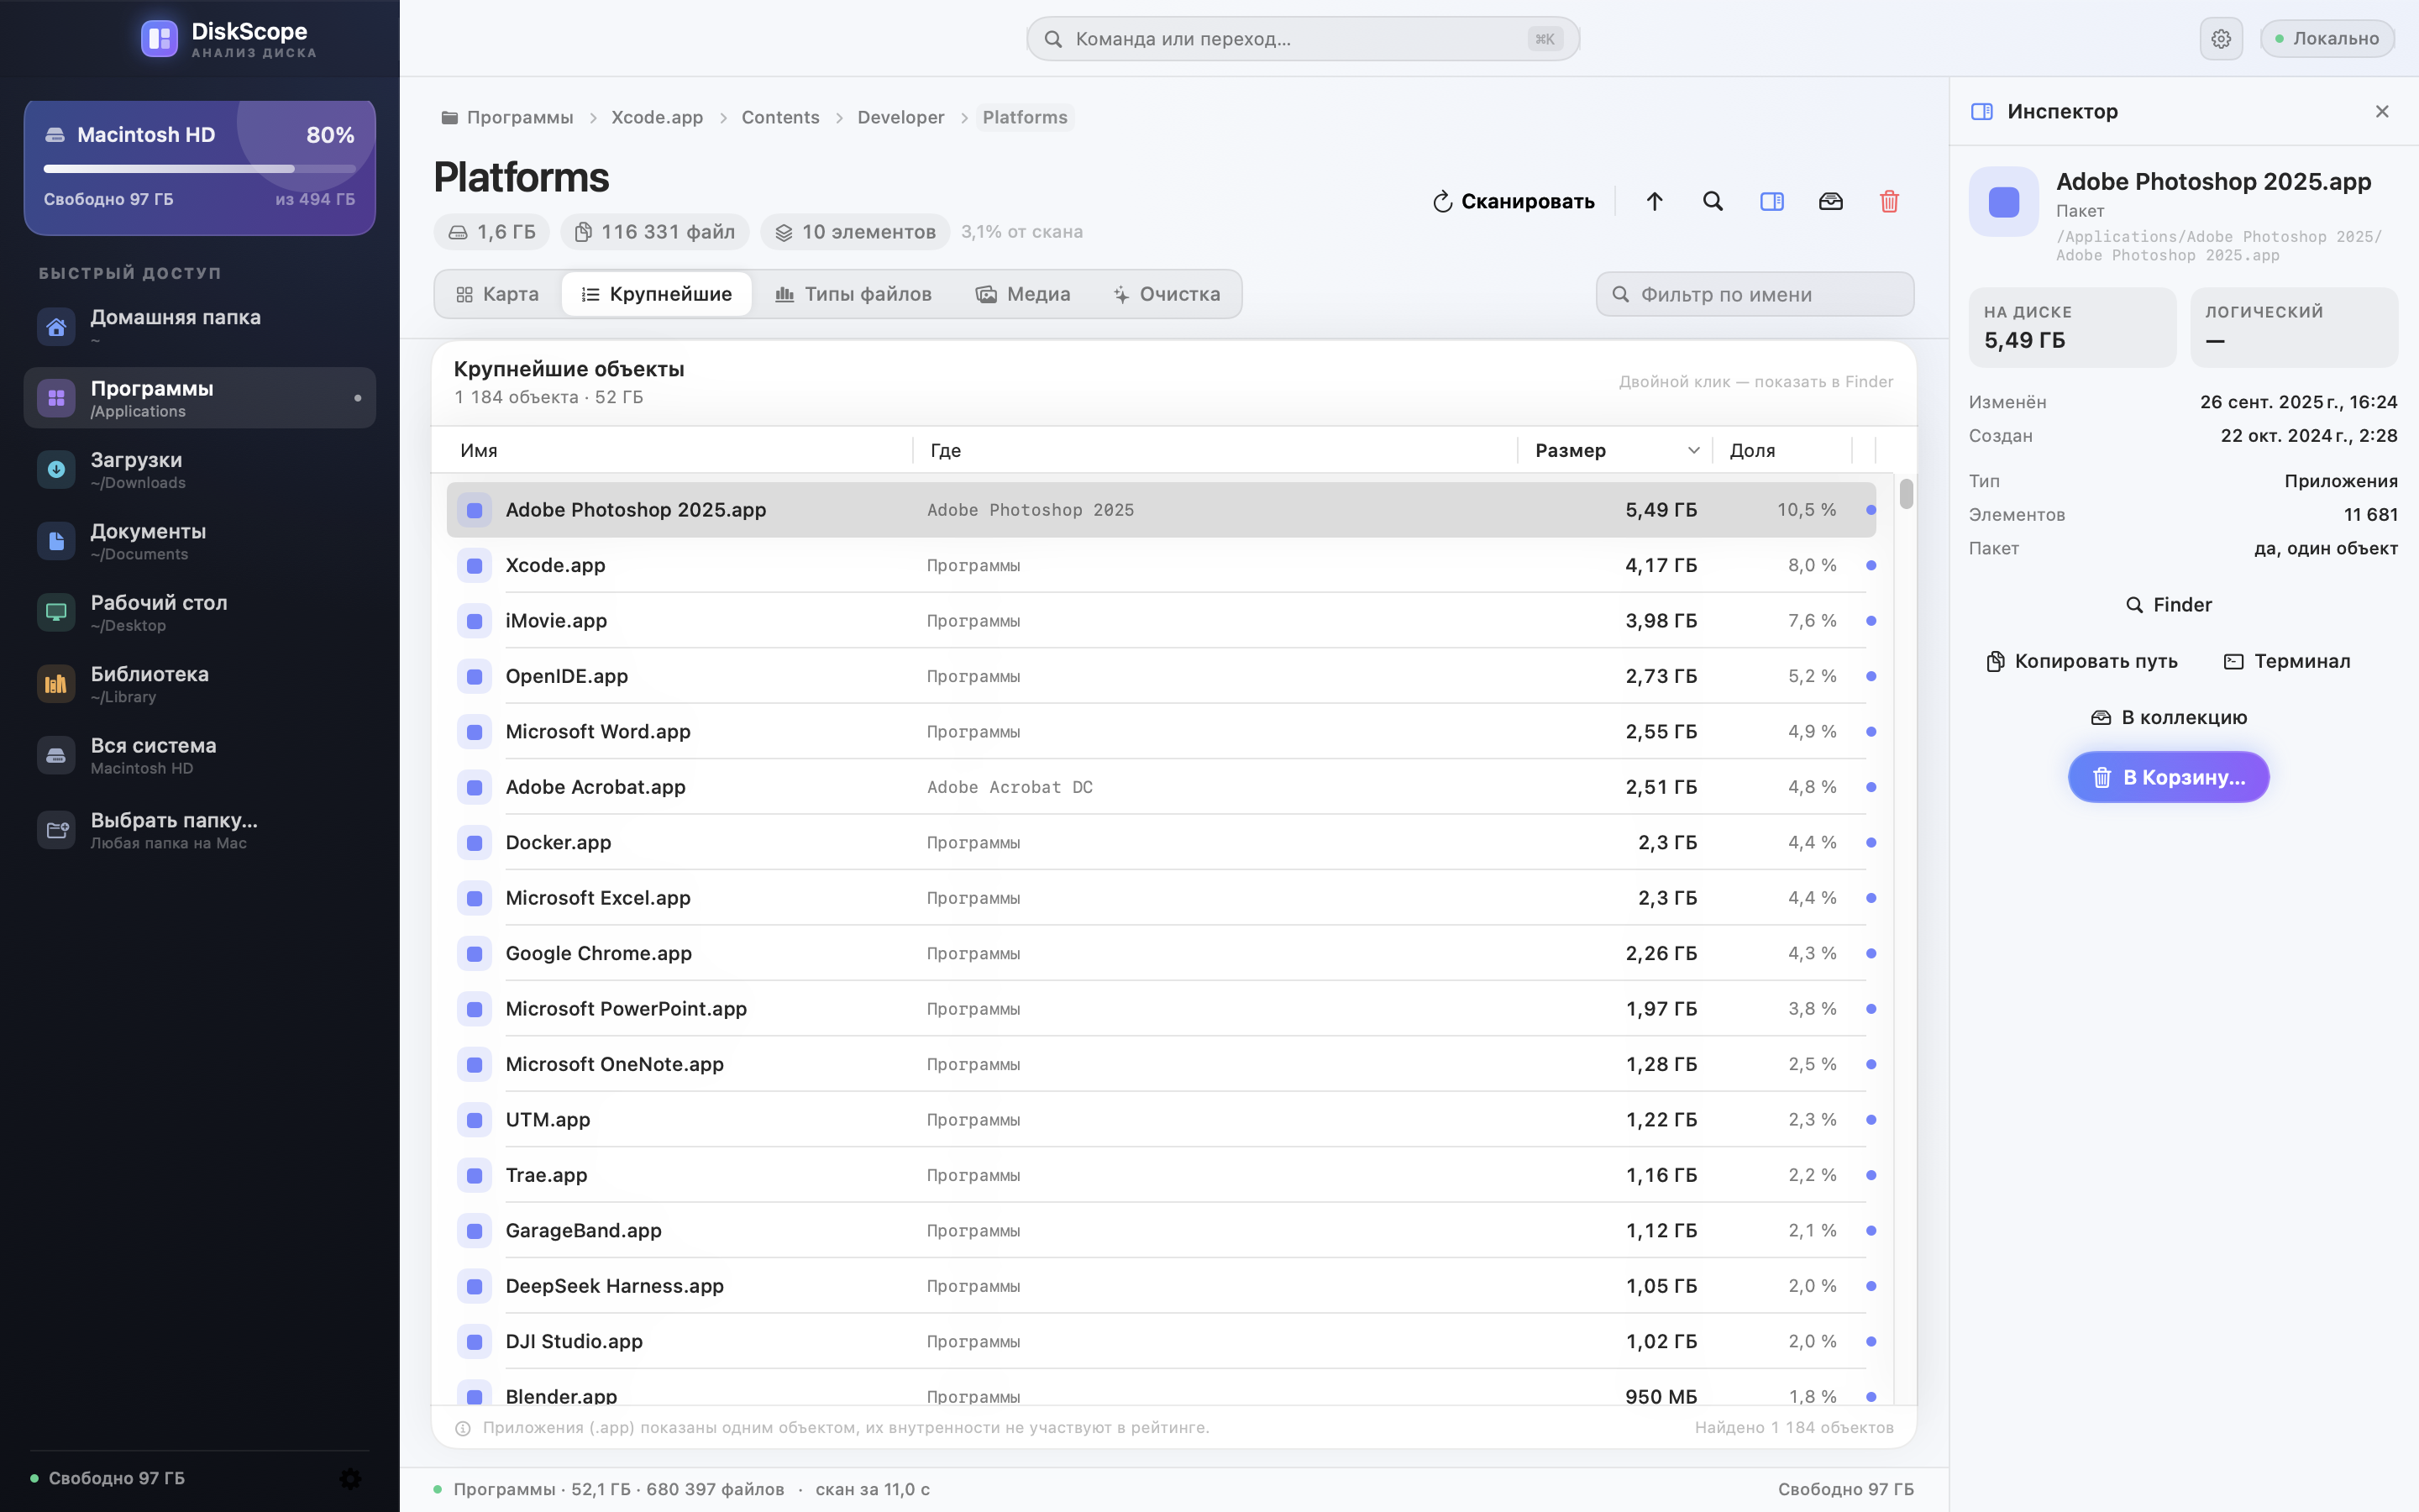Toggle the dot marker on Xcode.app row
The image size is (2419, 1512).
(1871, 565)
